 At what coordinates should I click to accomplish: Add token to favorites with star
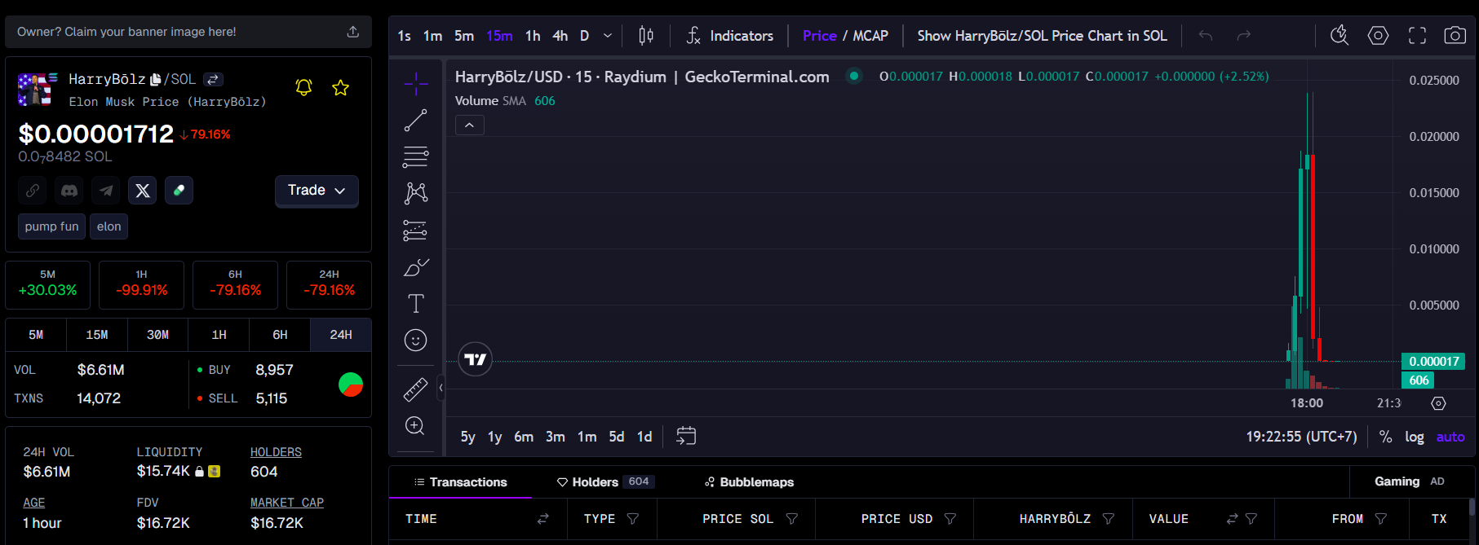click(340, 88)
